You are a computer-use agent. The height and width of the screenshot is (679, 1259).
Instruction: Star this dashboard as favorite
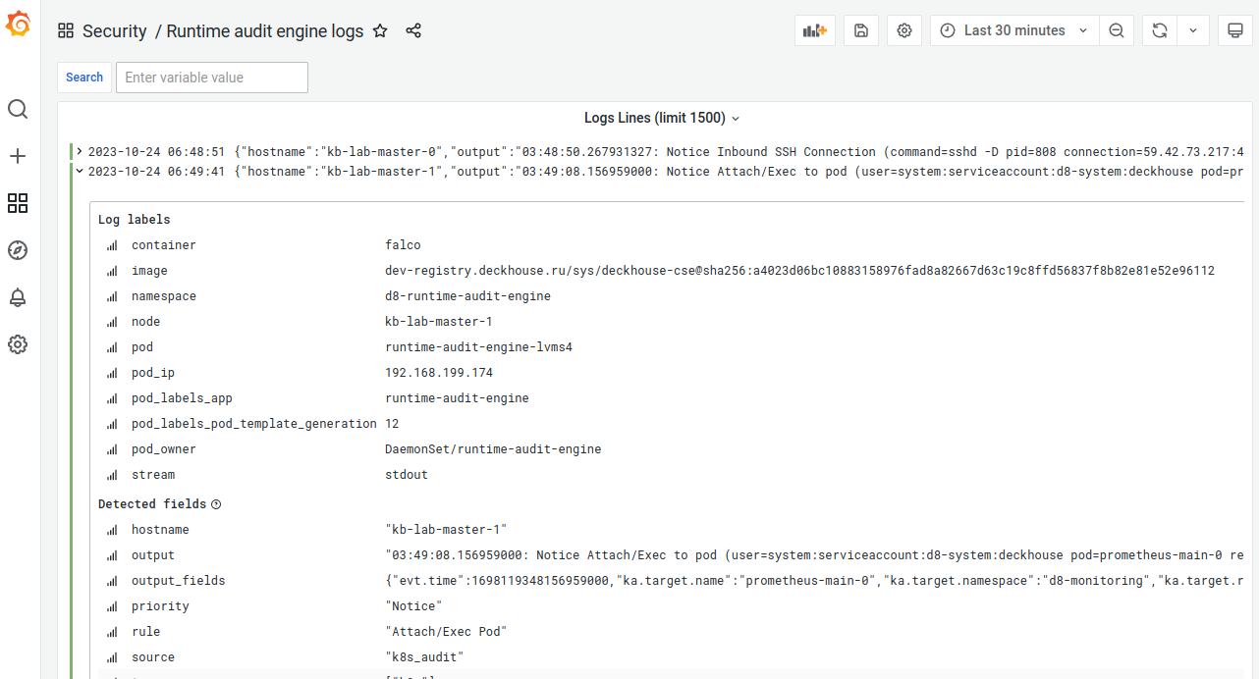click(380, 30)
